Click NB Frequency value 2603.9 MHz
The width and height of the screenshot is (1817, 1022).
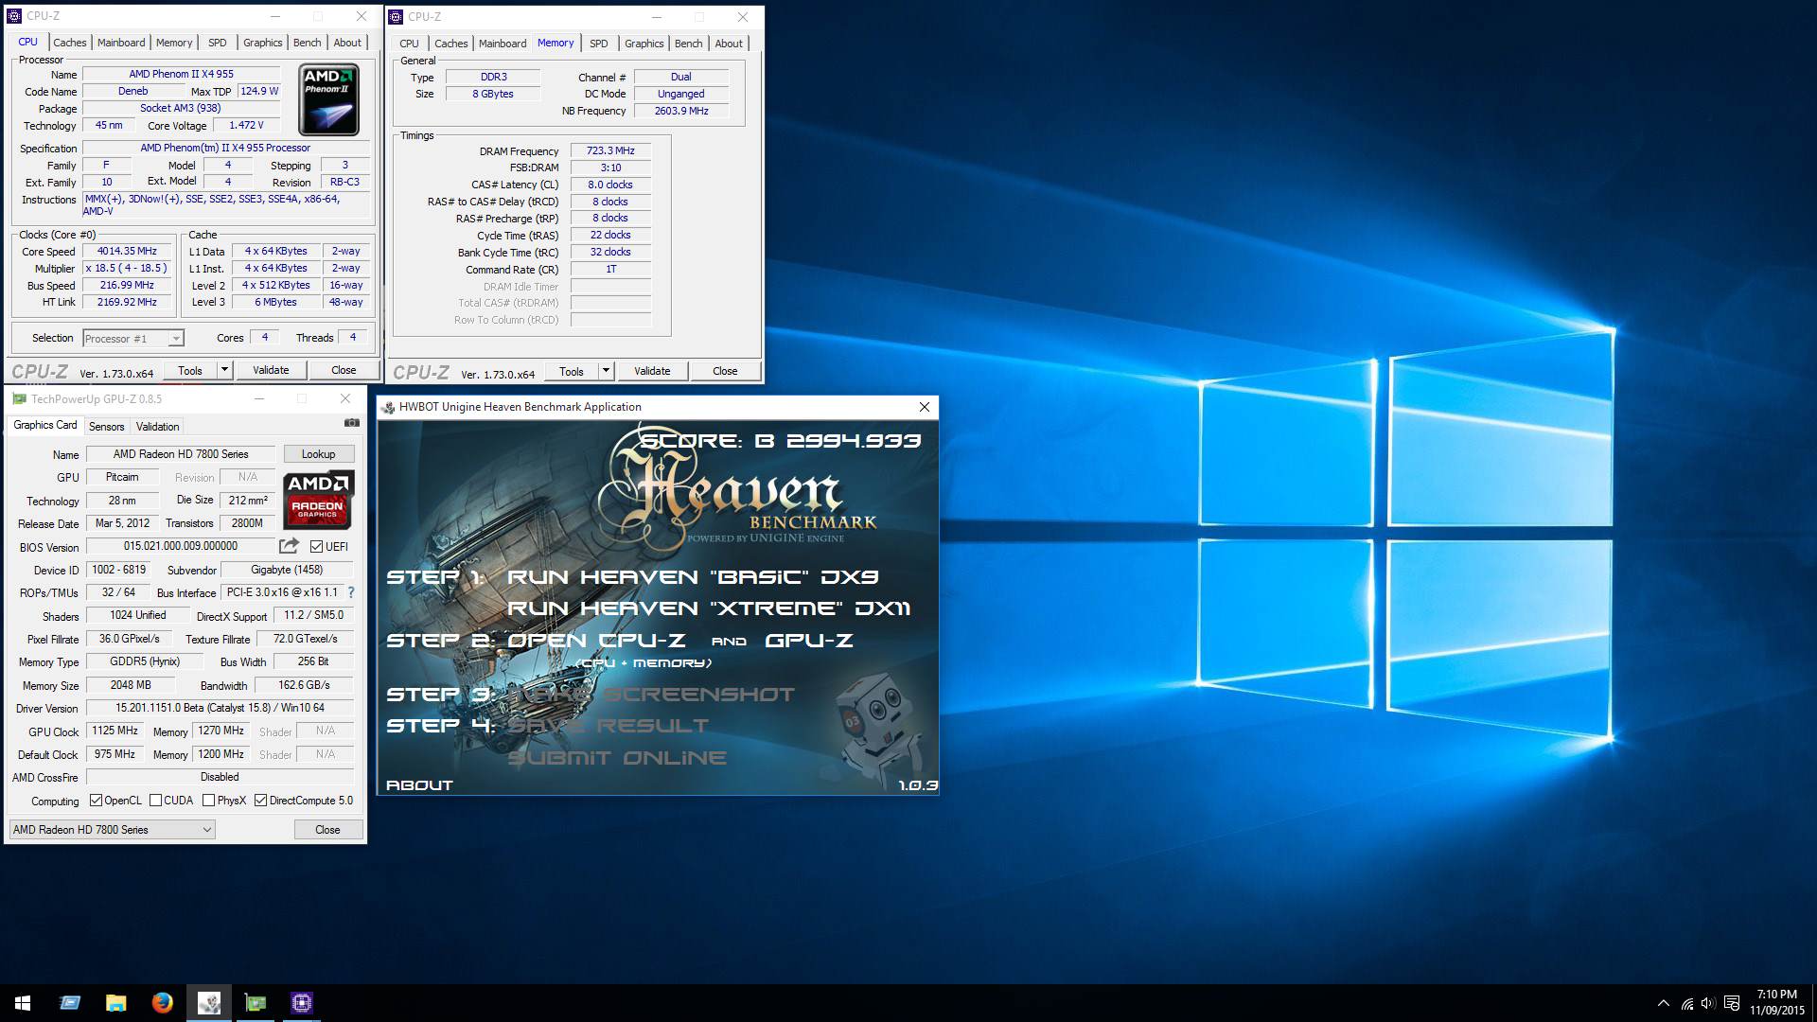point(681,111)
